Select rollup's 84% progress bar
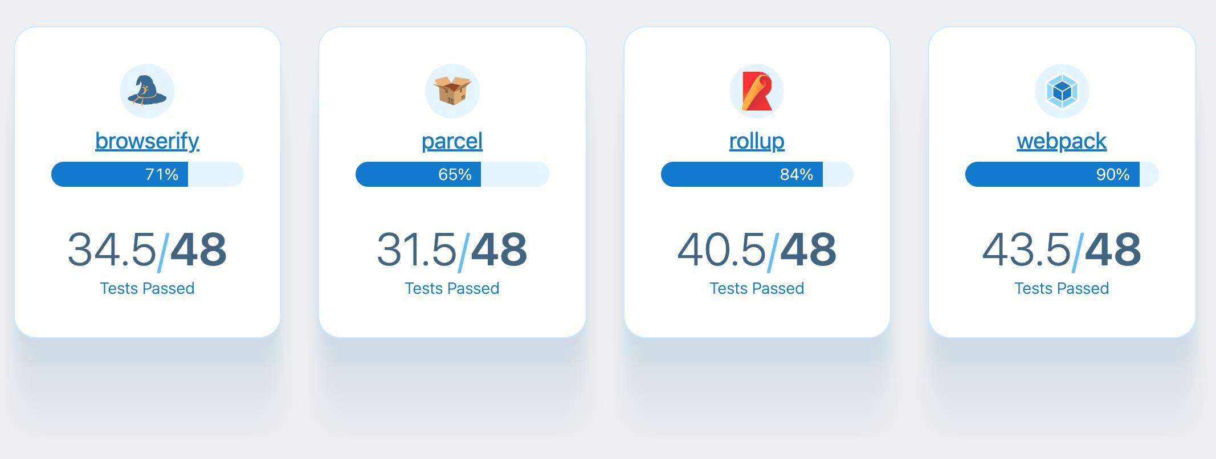This screenshot has height=459, width=1216. point(757,174)
